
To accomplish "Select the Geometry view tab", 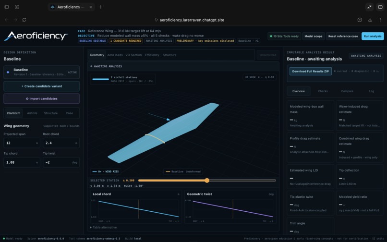I will (x=97, y=55).
